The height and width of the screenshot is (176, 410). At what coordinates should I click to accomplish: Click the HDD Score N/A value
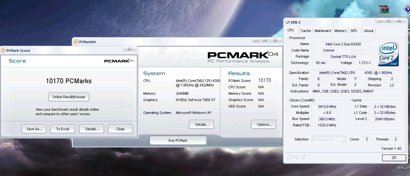[x=261, y=106]
